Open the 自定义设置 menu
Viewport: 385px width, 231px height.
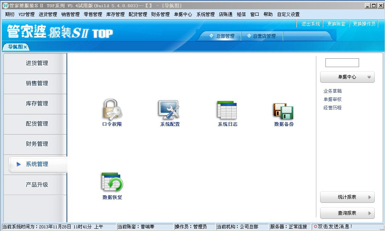click(x=288, y=14)
